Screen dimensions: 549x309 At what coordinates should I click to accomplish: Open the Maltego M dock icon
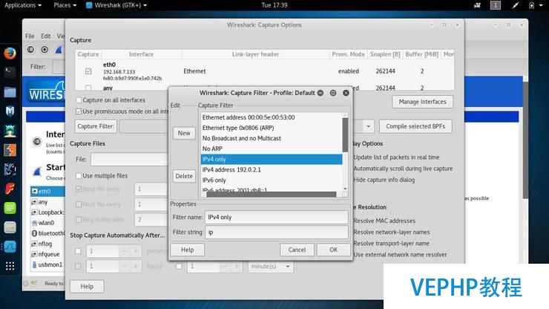tap(10, 111)
